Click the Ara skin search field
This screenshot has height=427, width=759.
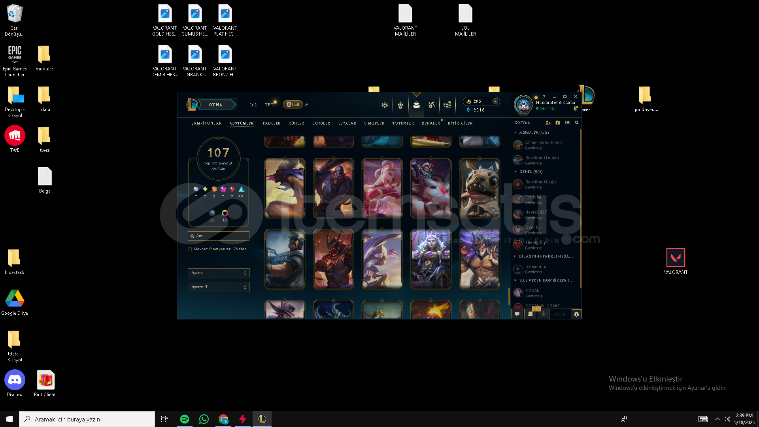218,236
